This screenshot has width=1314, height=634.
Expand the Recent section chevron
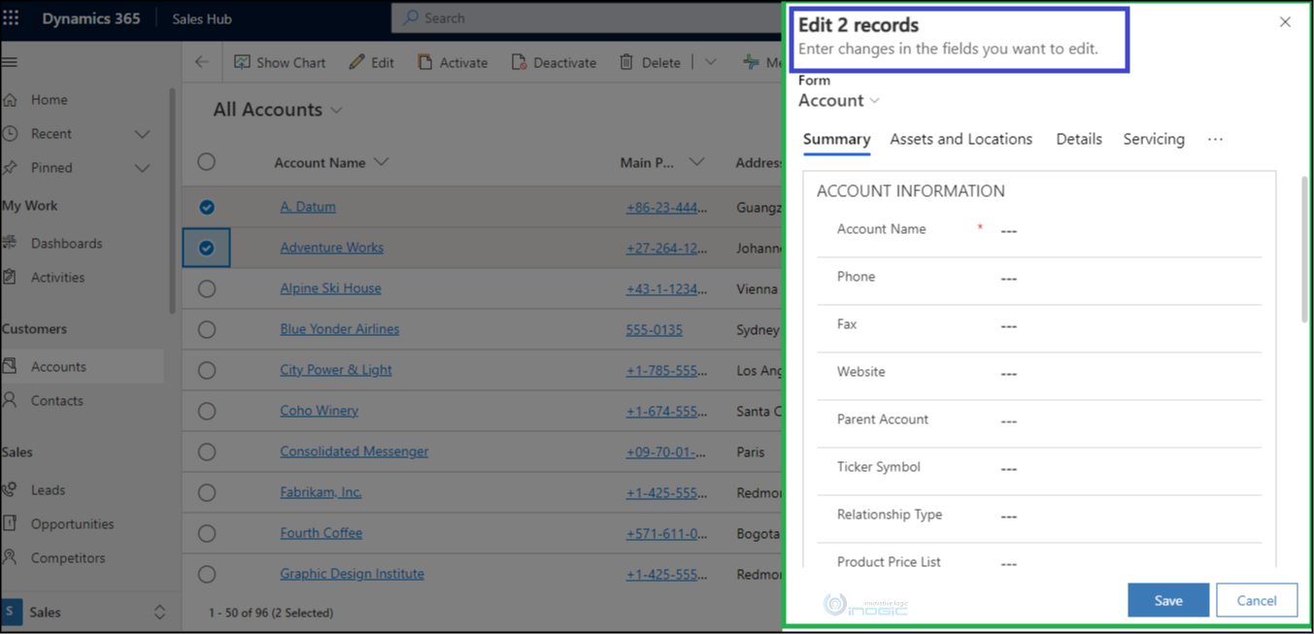coord(142,134)
